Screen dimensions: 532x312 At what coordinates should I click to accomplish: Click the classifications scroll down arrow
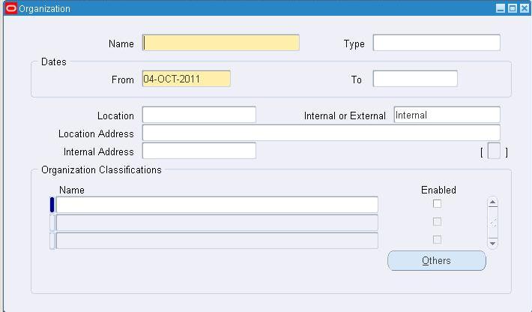point(492,243)
